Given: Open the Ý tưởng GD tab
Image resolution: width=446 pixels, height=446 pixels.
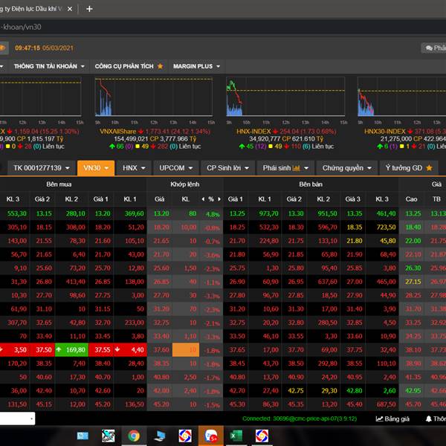Looking at the screenshot, I should 409,168.
